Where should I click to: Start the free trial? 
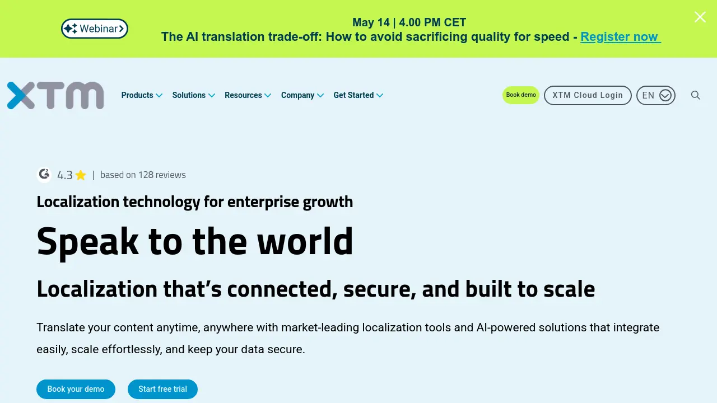(x=162, y=389)
